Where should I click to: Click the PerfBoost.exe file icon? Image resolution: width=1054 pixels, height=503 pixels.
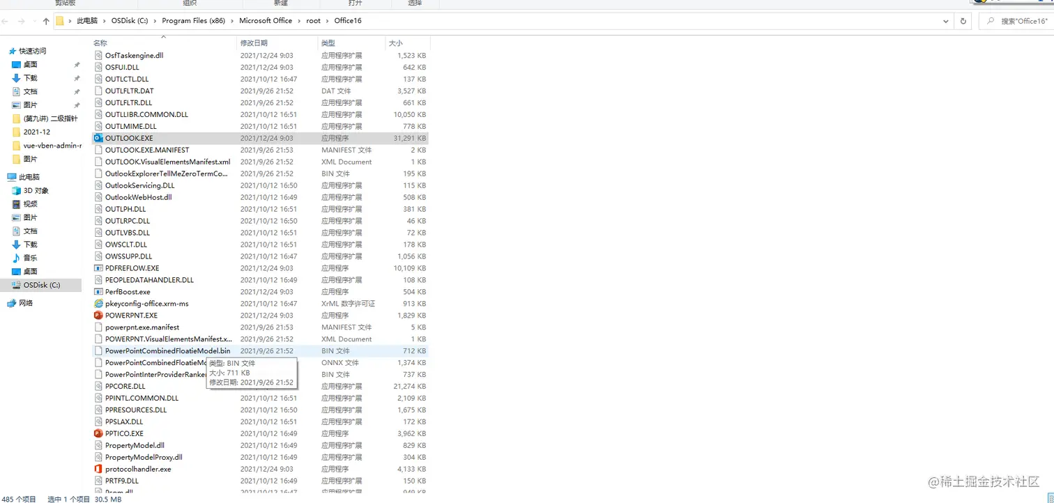coord(98,292)
